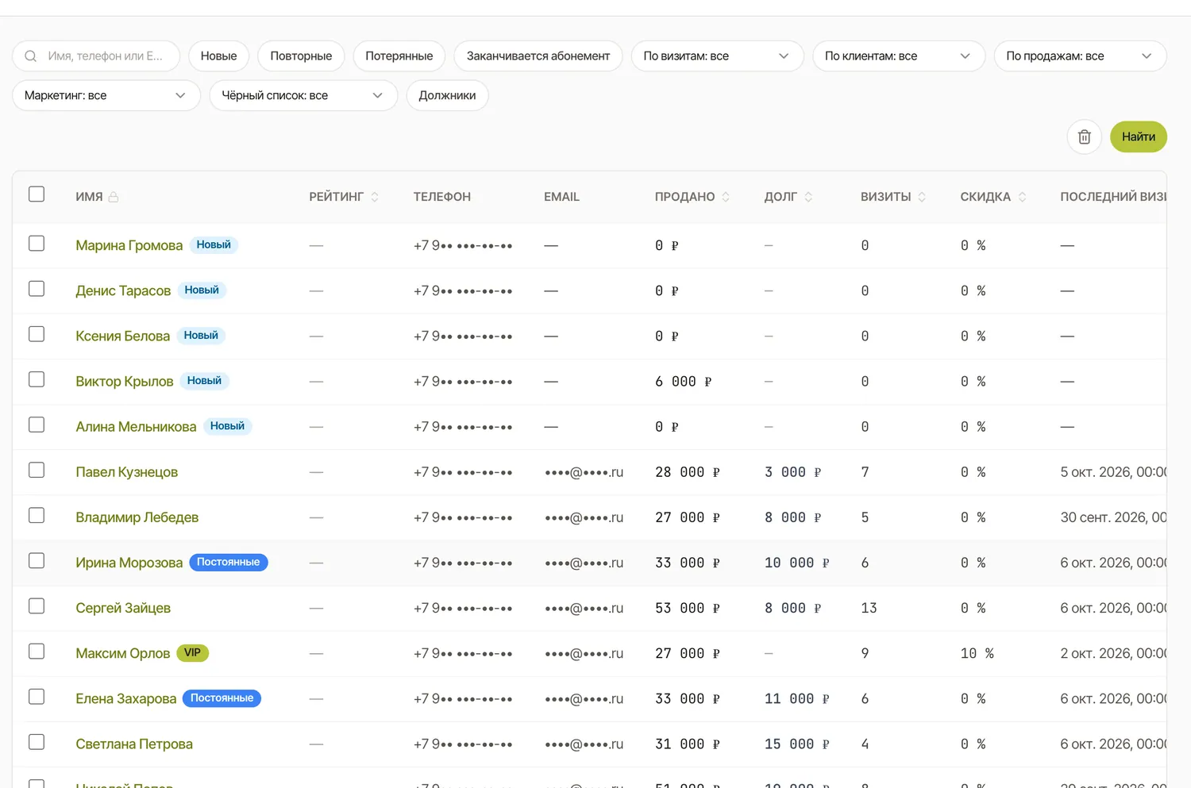1191x788 pixels.
Task: Sort by ВИЗИТЫ column arrows
Action: click(922, 197)
